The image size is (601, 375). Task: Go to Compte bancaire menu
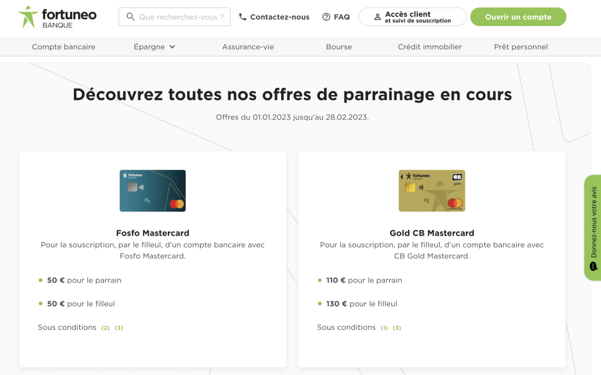coord(63,47)
